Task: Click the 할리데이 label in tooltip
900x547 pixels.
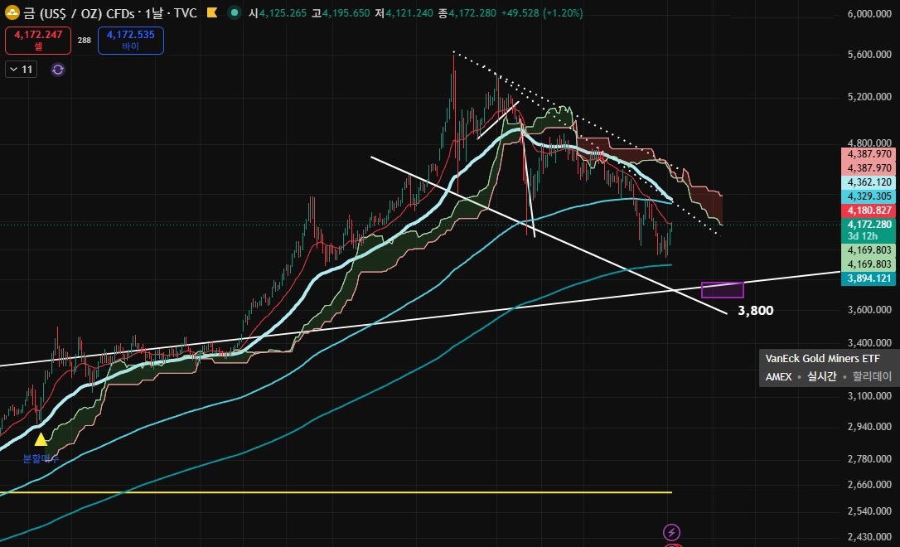Action: (x=872, y=376)
